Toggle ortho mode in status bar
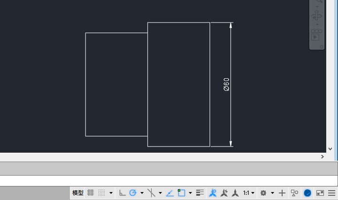Screen dimensions: 338x200 pyautogui.click(x=122, y=193)
